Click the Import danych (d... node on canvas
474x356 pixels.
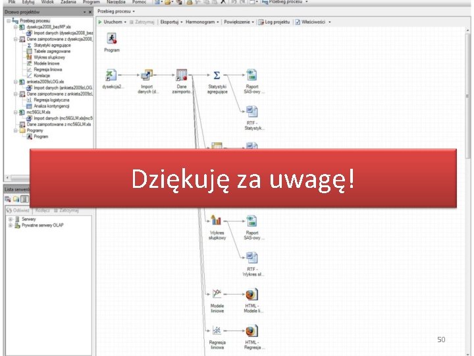pos(147,81)
